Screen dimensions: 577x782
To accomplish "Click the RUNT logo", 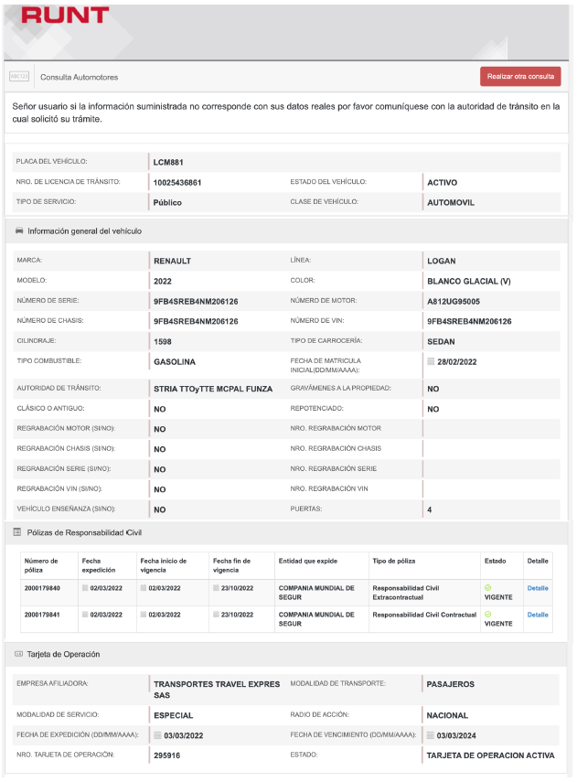I will pyautogui.click(x=64, y=15).
